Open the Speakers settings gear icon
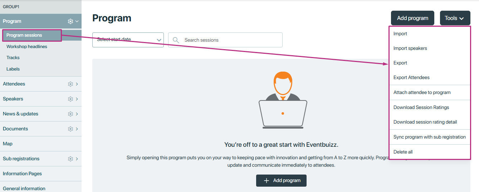 click(70, 99)
